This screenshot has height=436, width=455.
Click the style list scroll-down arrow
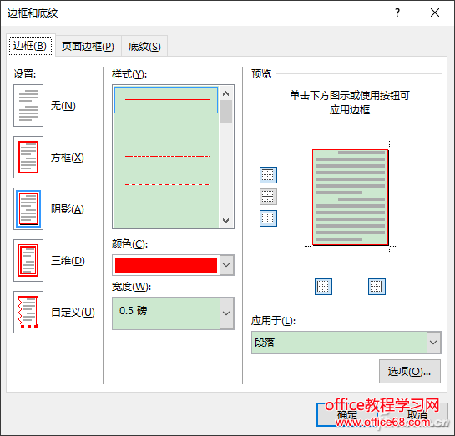[225, 220]
